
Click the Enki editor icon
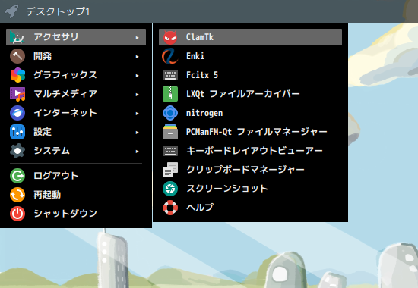click(170, 56)
